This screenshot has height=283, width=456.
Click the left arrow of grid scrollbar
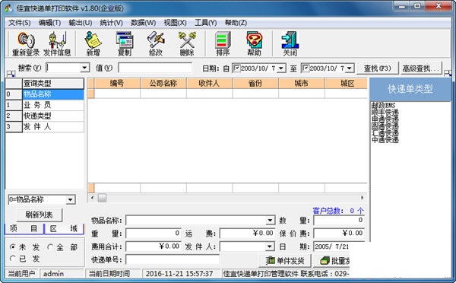click(x=92, y=198)
